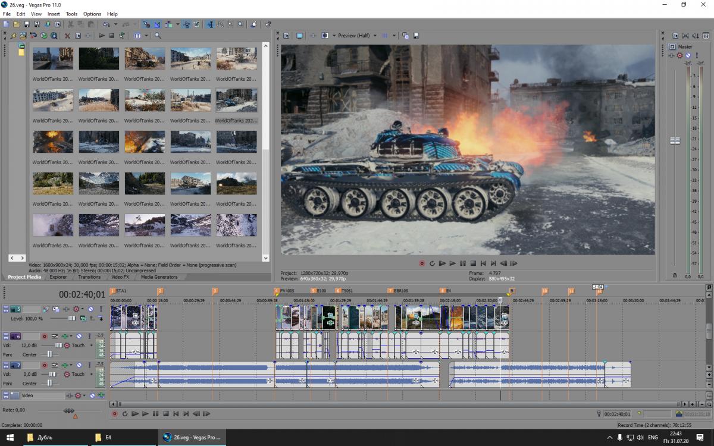Click the Pause button in the timeline transport
Image resolution: width=714 pixels, height=446 pixels.
point(155,414)
